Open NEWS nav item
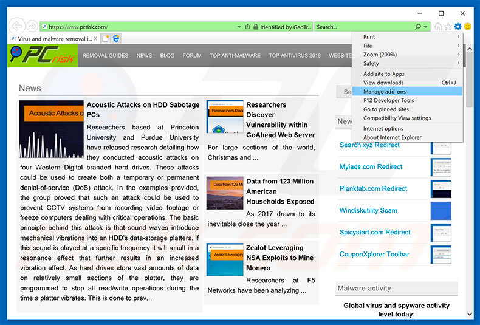480x325 pixels. (144, 56)
